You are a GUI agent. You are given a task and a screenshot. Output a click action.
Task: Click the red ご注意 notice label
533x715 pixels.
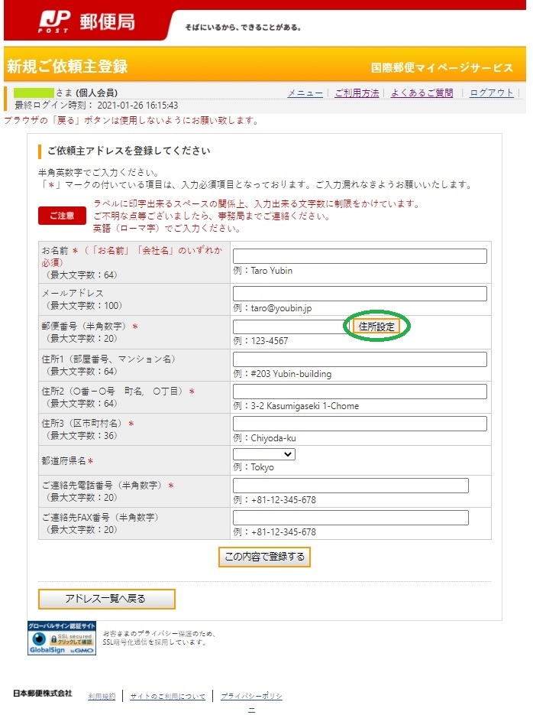tap(62, 216)
